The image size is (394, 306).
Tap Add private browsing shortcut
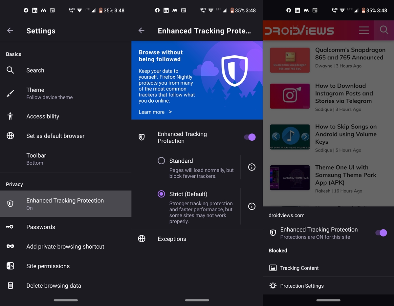[x=66, y=246]
